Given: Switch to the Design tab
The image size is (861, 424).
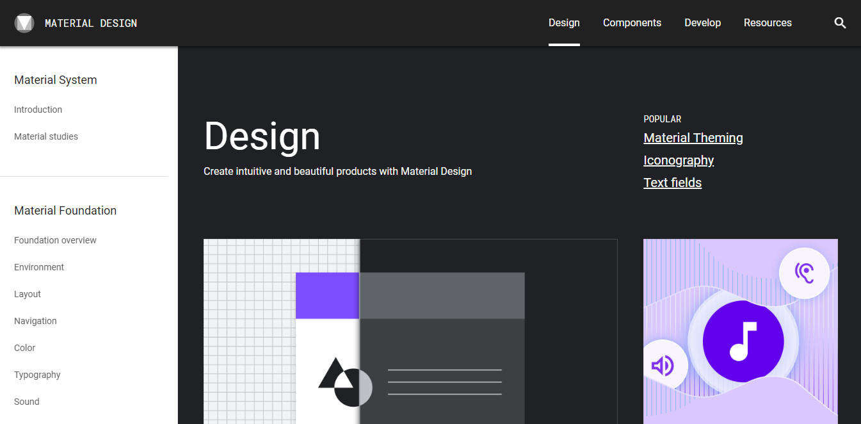Looking at the screenshot, I should point(564,23).
